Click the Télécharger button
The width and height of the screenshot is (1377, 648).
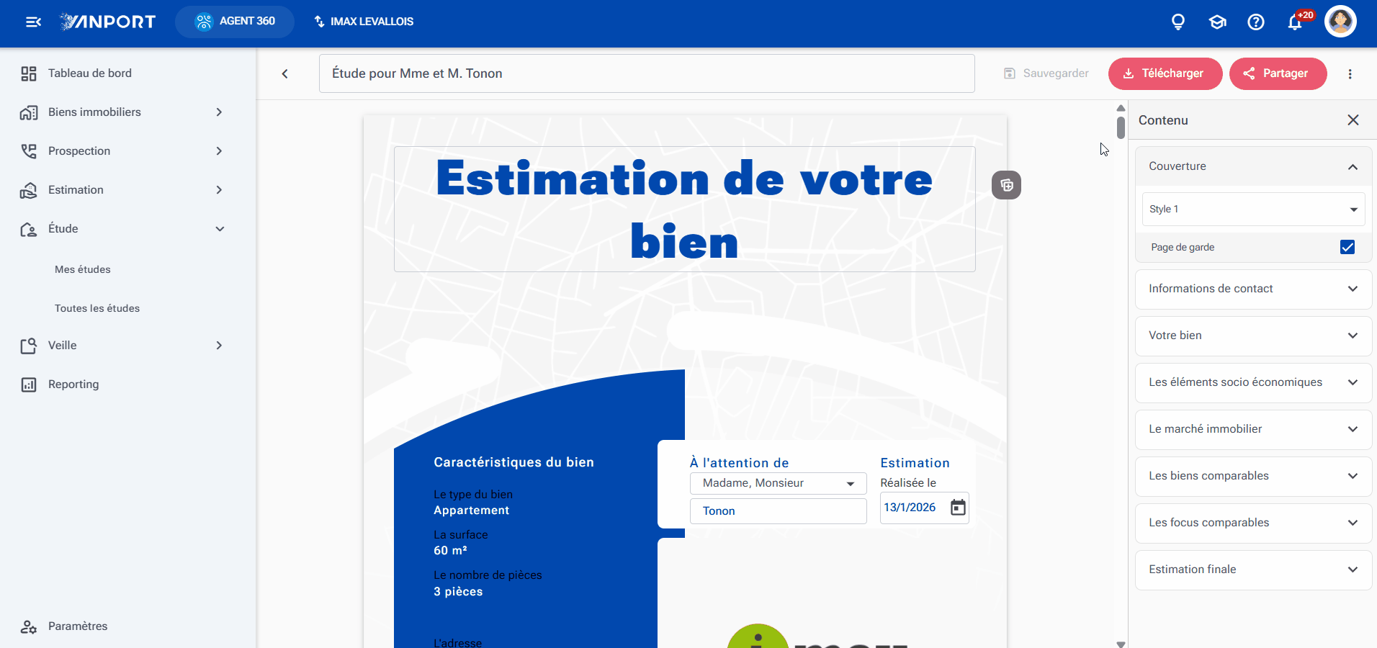pyautogui.click(x=1165, y=73)
